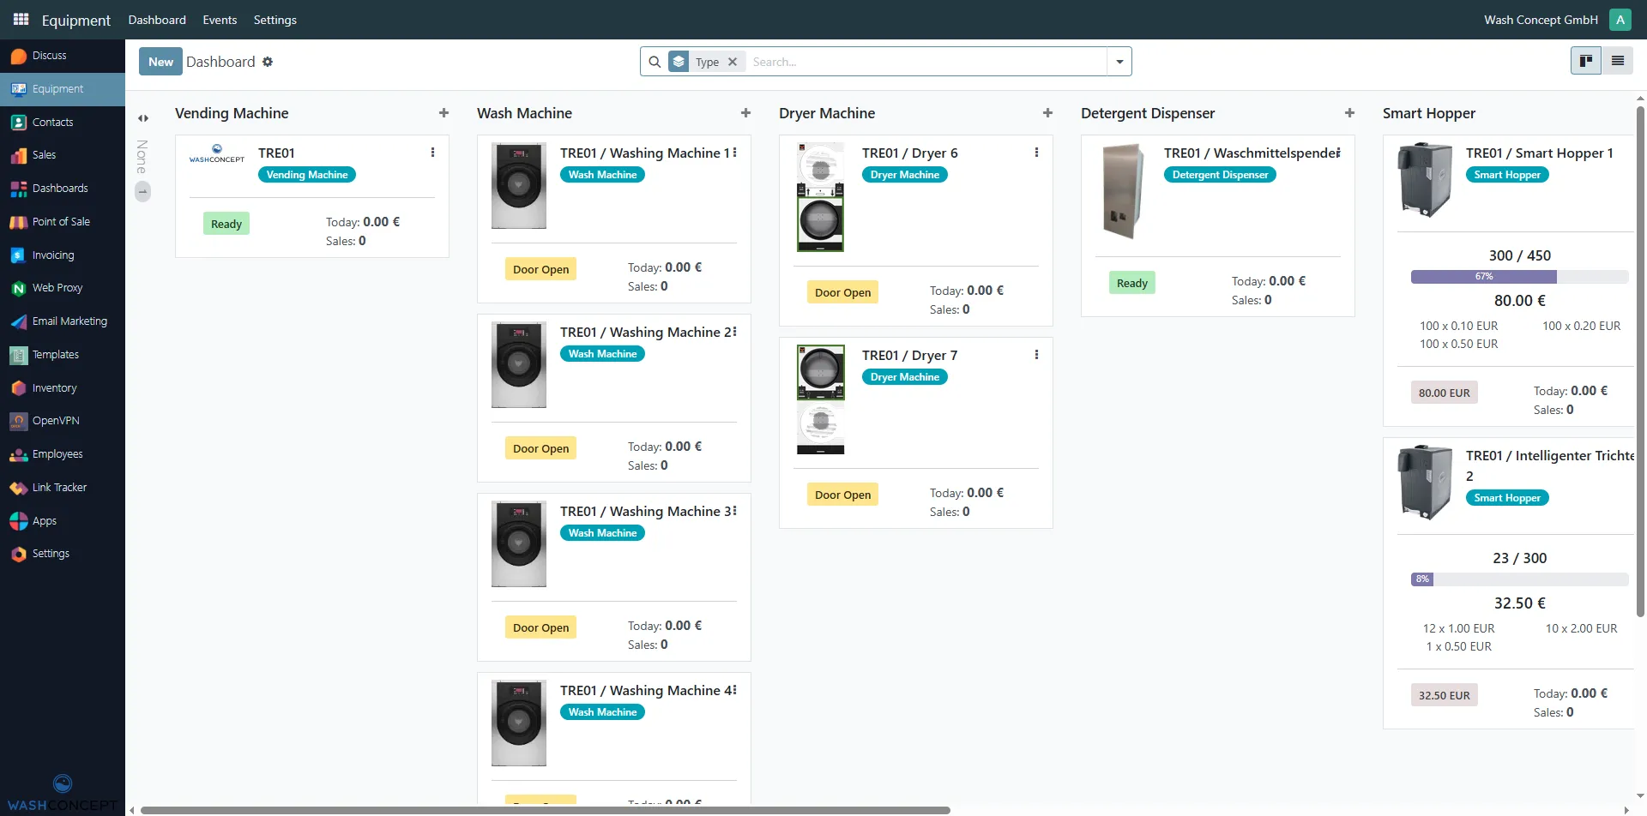Click the Smart Hopper 67% progress bar
The height and width of the screenshot is (816, 1647).
(x=1484, y=276)
